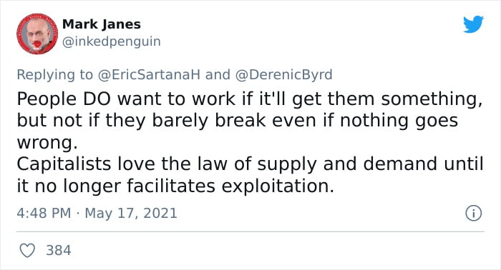Image resolution: width=501 pixels, height=270 pixels.
Task: Click the word 'something,' in the first line
Action: pyautogui.click(x=432, y=99)
